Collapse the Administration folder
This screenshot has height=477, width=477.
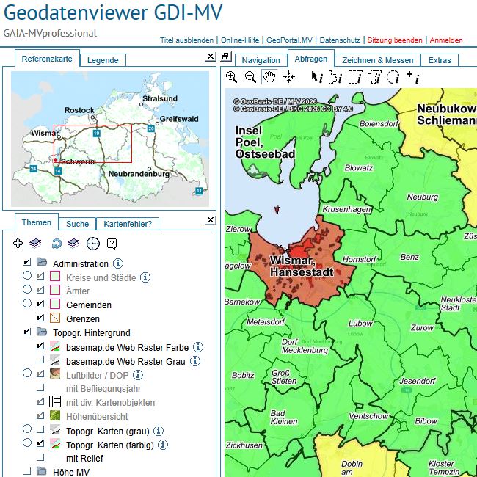click(x=42, y=262)
